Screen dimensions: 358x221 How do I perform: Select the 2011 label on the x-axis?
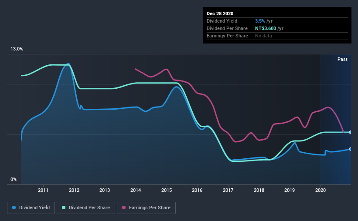pyautogui.click(x=43, y=190)
